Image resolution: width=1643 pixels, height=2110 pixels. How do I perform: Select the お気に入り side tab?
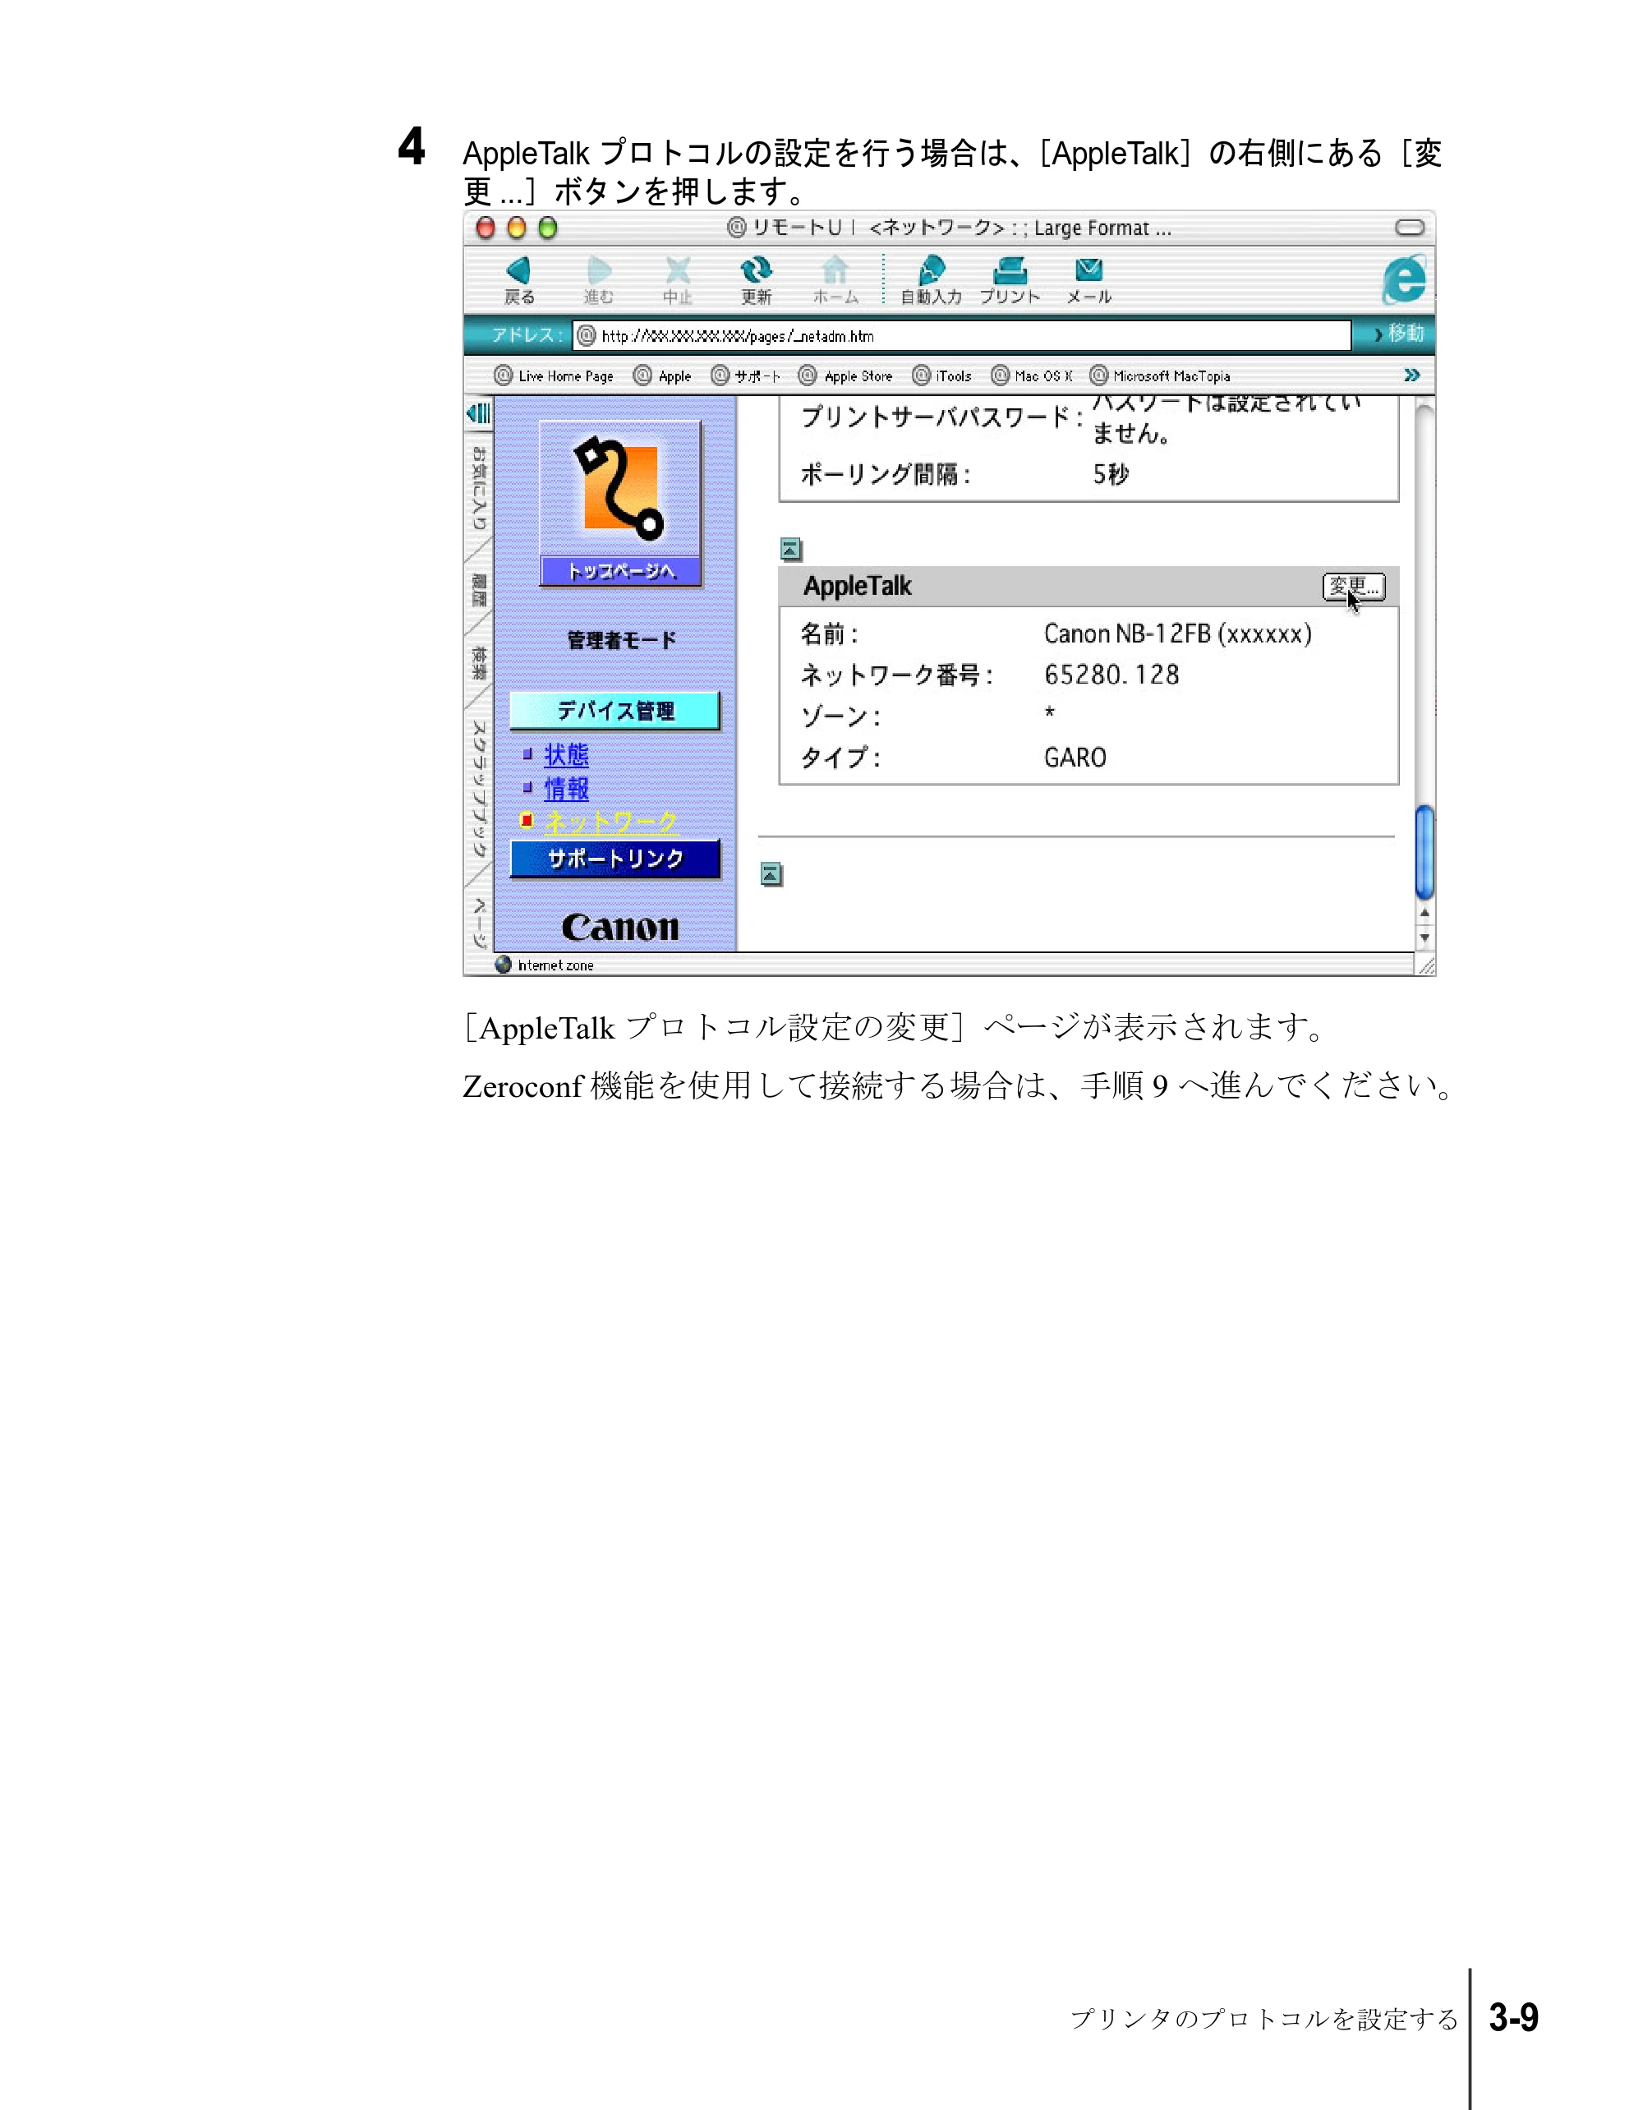click(x=478, y=488)
